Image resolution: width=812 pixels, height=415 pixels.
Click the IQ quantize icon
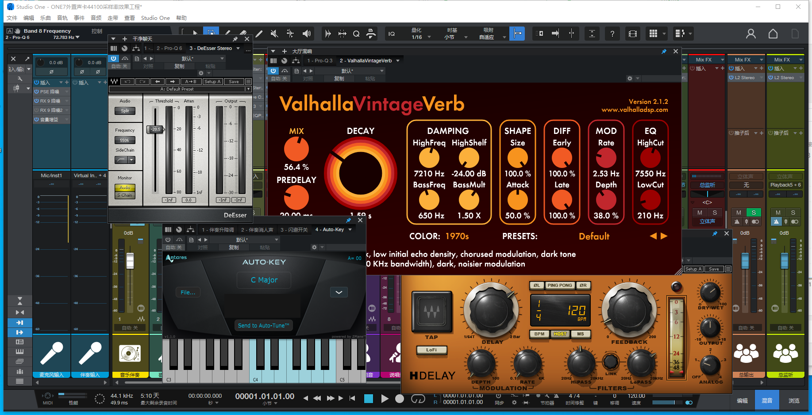click(x=392, y=34)
